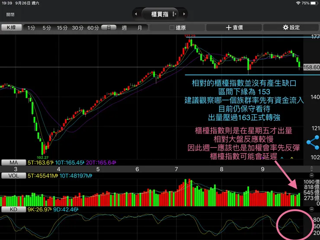Click the 121 price axis label
Image resolution: width=320 pixels, height=240 pixels.
pyautogui.click(x=316, y=128)
